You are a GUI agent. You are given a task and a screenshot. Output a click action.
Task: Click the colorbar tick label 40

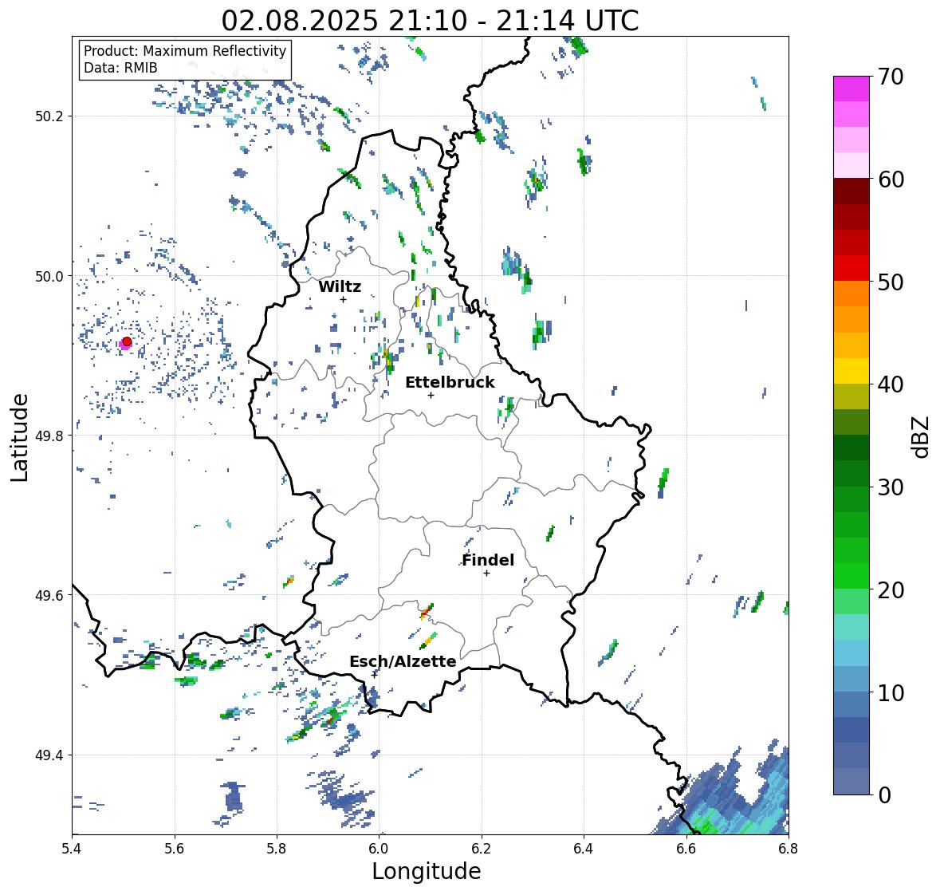pyautogui.click(x=891, y=384)
